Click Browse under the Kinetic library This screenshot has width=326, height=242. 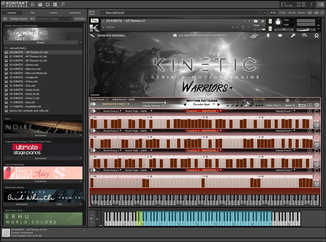[x=41, y=42]
